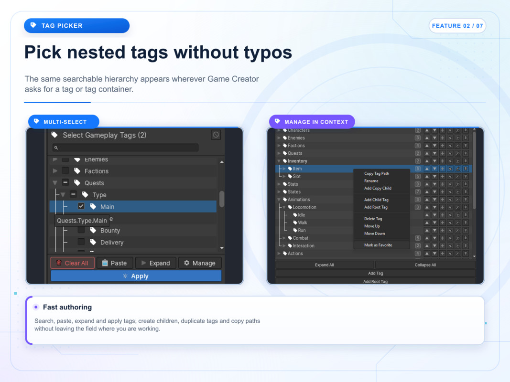The height and width of the screenshot is (382, 510).
Task: Toggle the Quests mixed-state checkbox
Action: point(65,182)
